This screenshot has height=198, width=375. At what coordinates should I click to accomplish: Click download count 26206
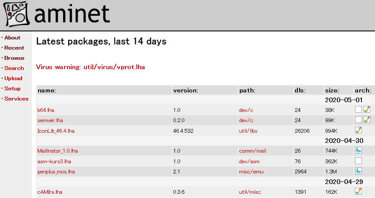[x=302, y=131]
